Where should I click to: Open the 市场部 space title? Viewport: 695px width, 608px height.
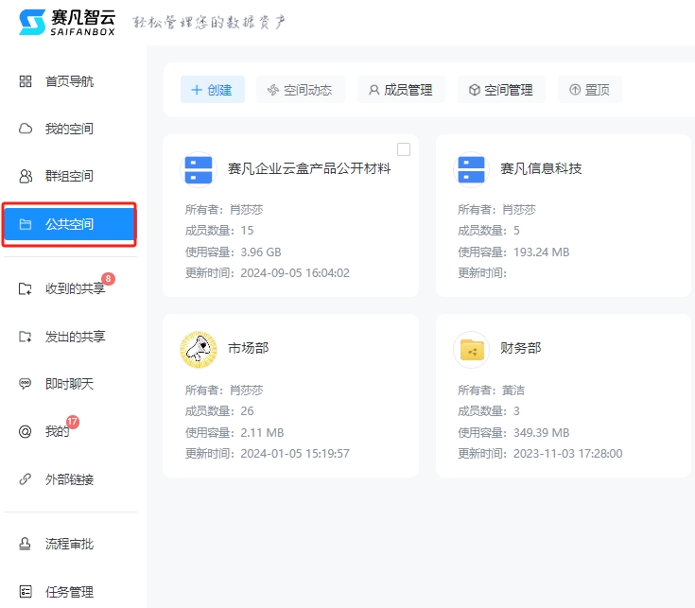(248, 348)
